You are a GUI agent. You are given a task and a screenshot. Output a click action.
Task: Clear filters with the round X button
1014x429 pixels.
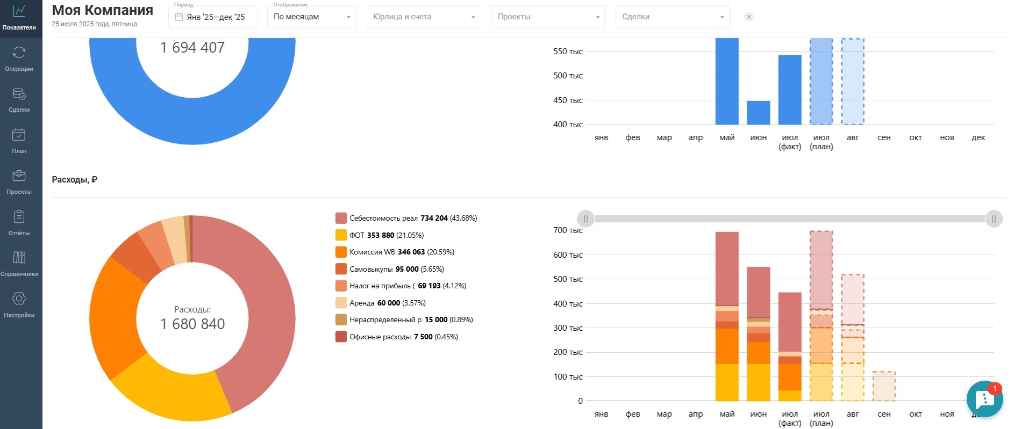click(748, 17)
